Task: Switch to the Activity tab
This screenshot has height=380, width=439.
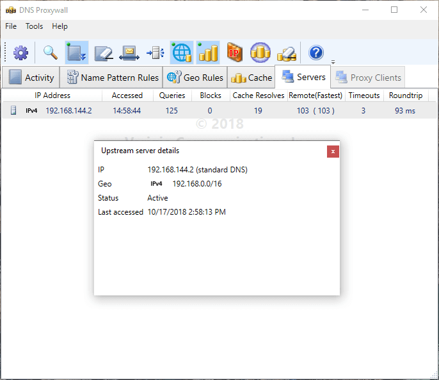Action: [x=31, y=77]
